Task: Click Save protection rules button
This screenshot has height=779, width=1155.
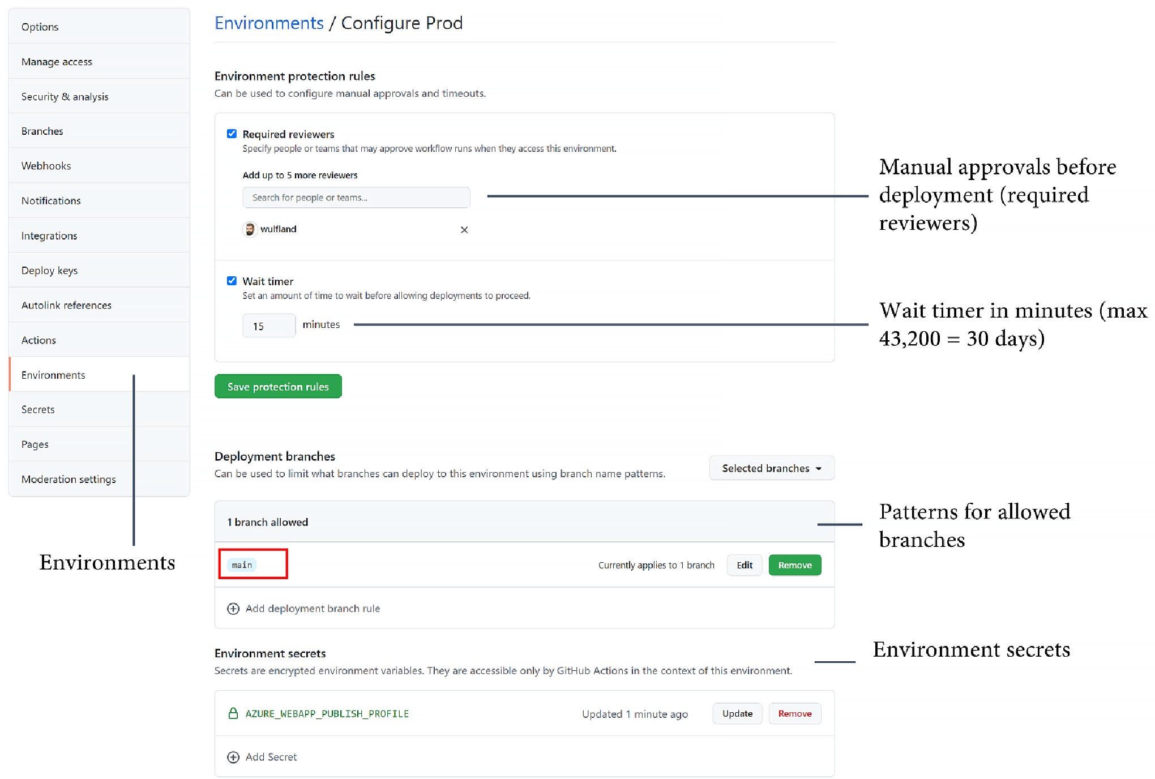Action: (278, 386)
